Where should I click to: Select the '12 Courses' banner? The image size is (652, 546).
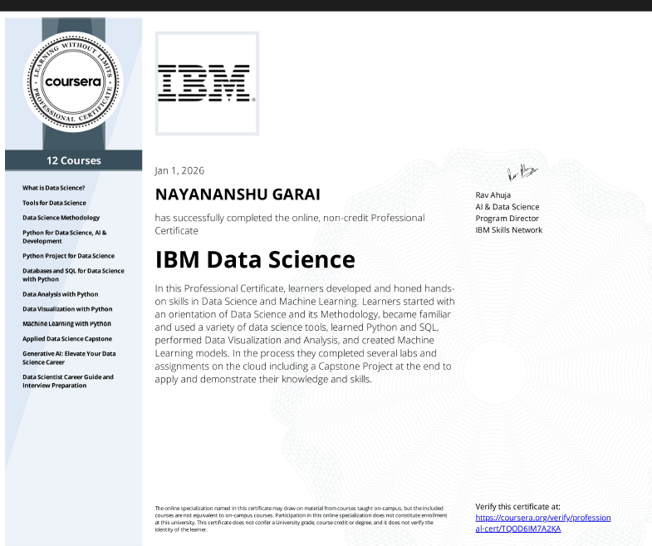74,160
